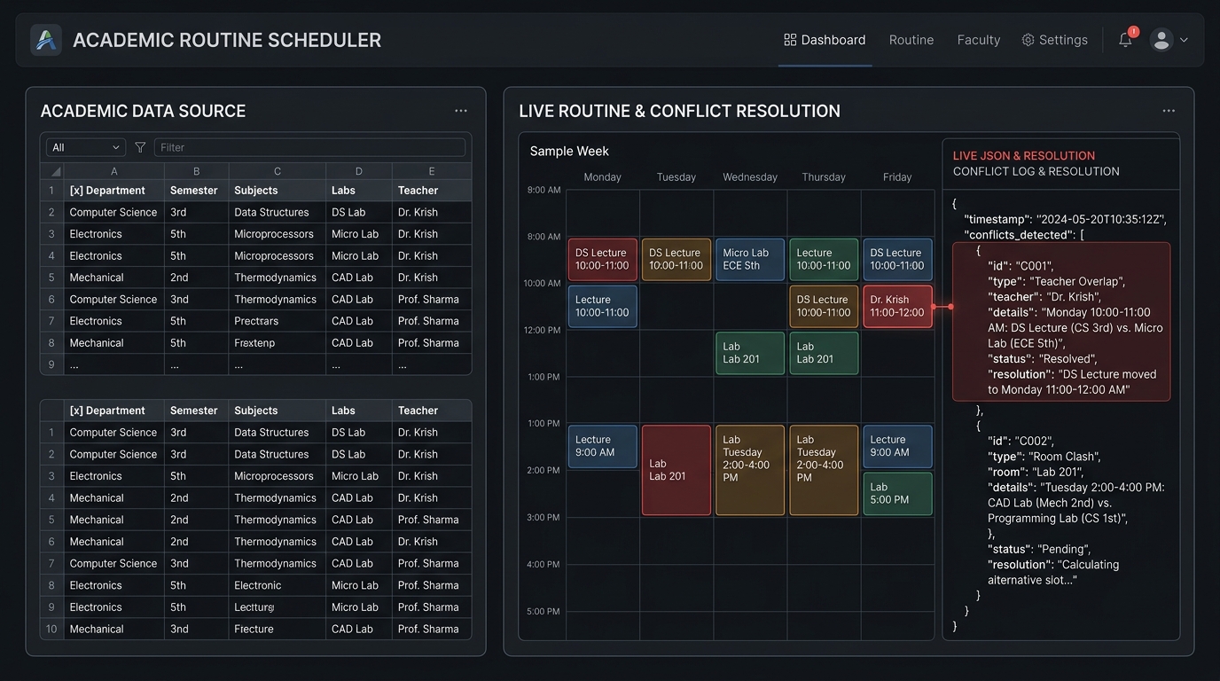Click the "Frecture" subject cell

pos(278,629)
